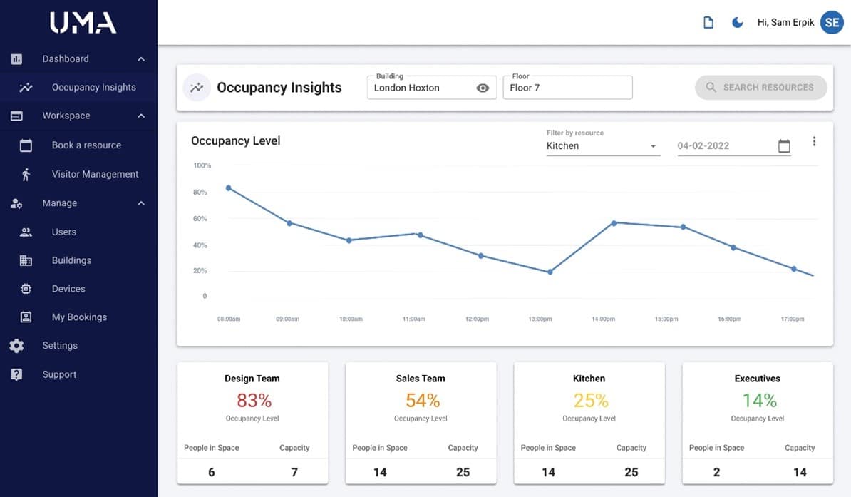This screenshot has height=497, width=851.
Task: Click the Visitor Management walking icon
Action: (26, 175)
